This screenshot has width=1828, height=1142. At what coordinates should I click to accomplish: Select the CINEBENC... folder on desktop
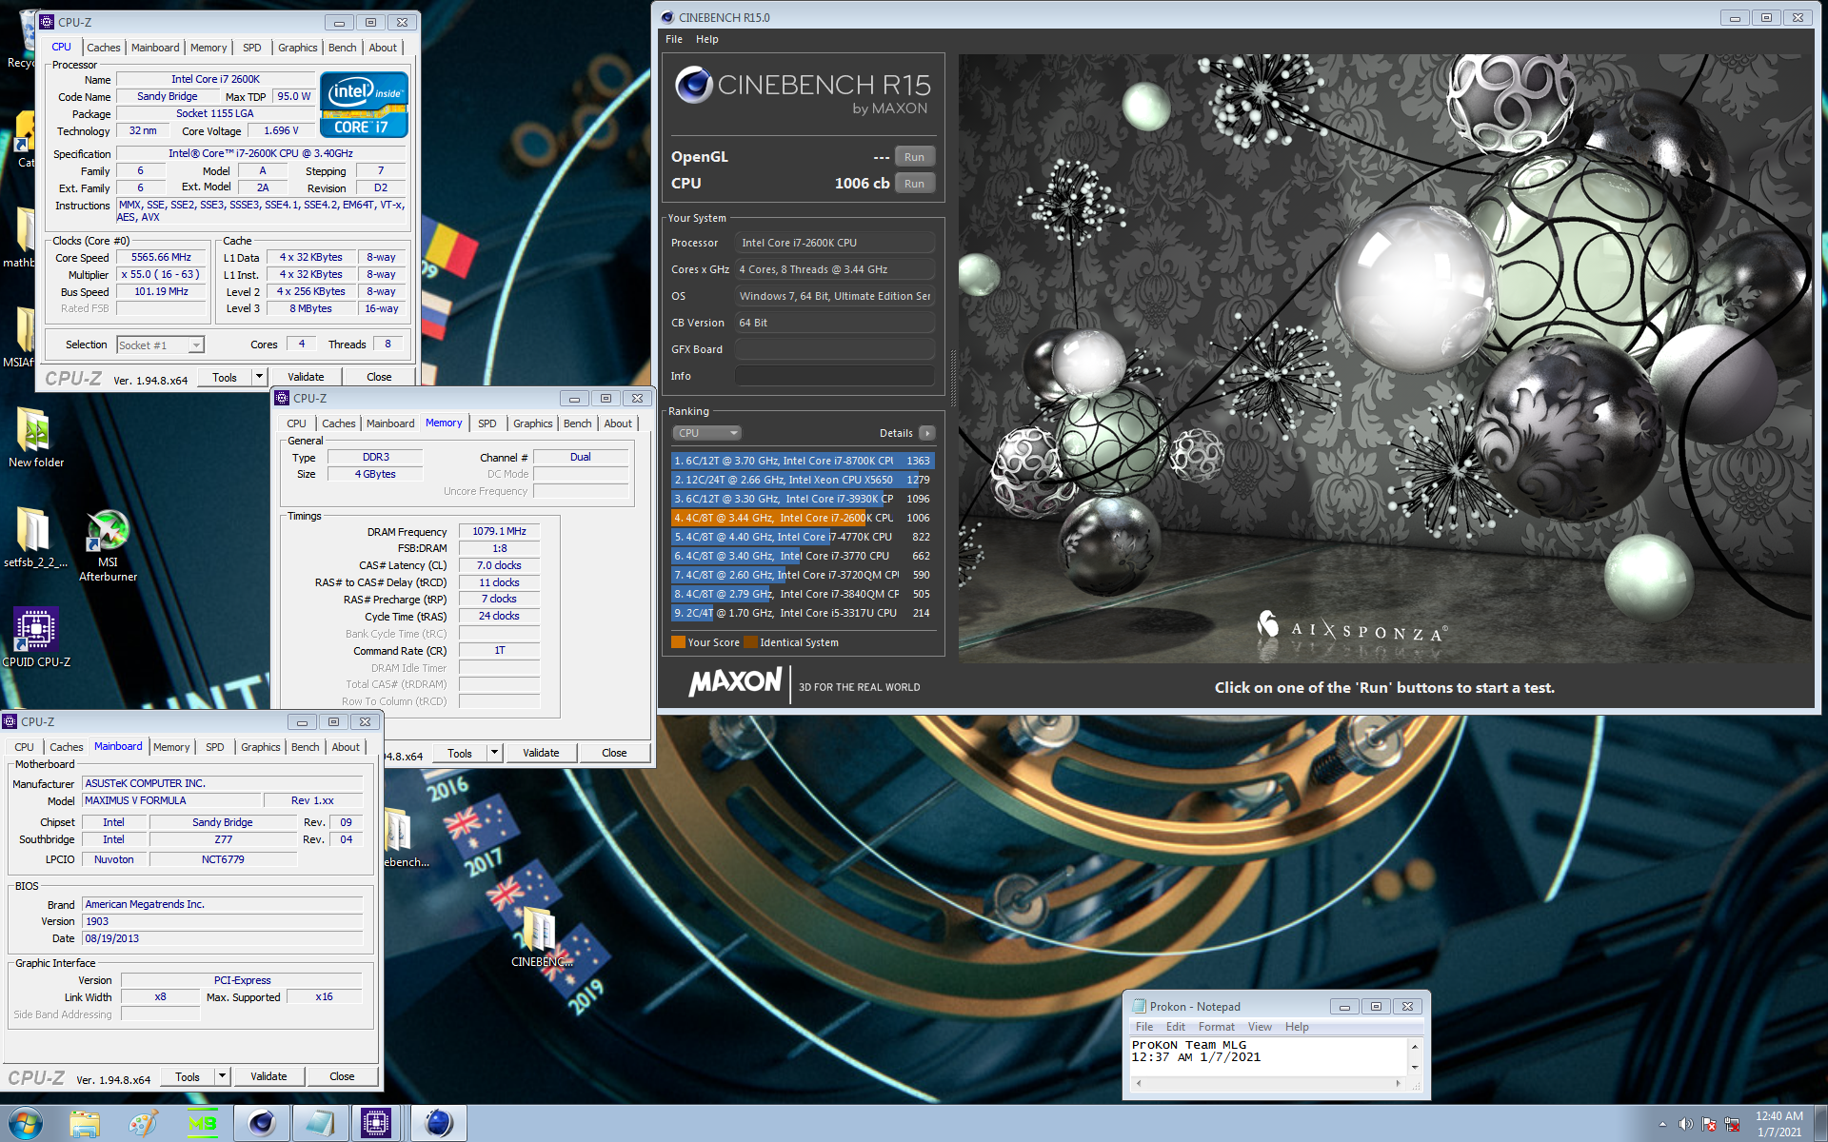[542, 935]
